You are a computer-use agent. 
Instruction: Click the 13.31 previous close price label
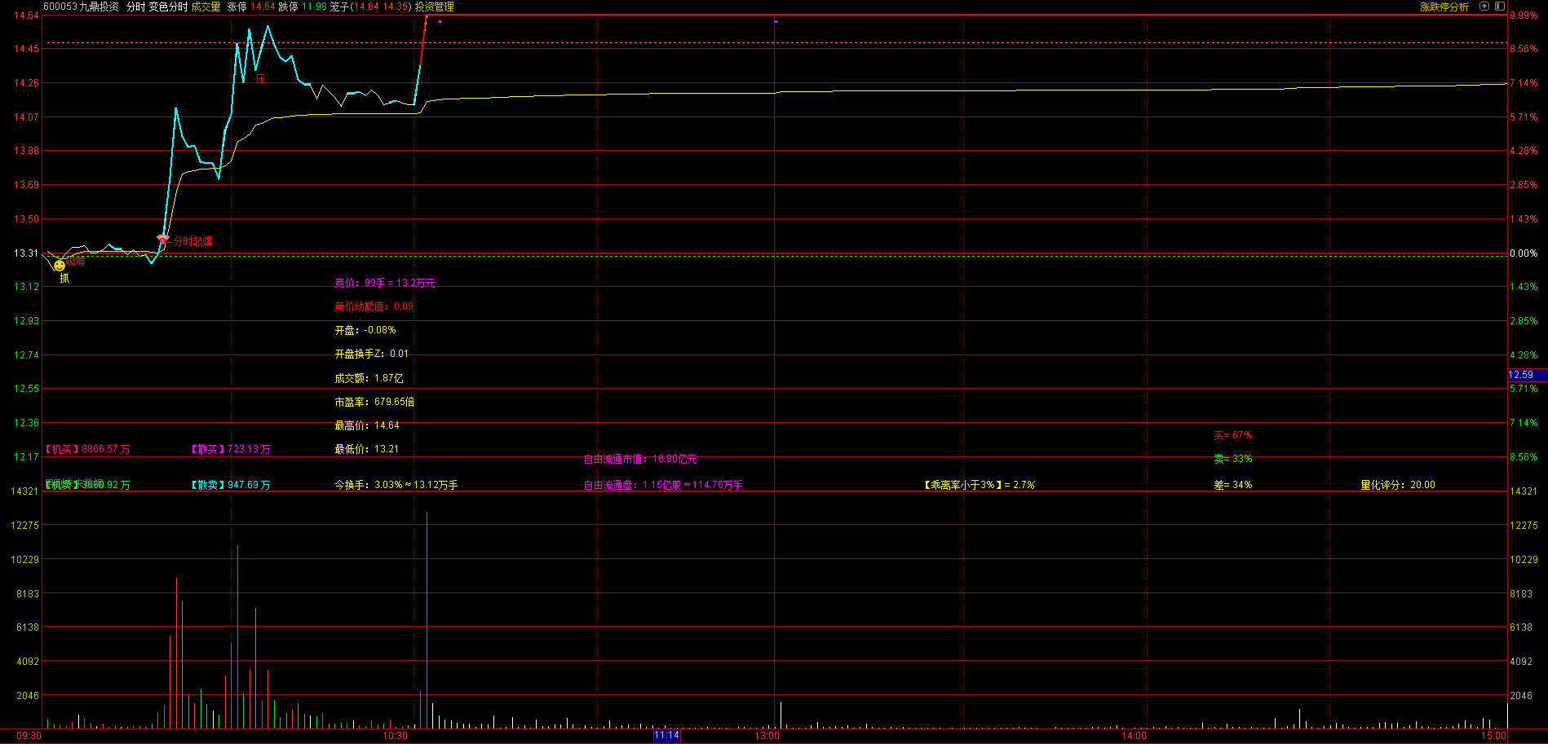[x=26, y=253]
